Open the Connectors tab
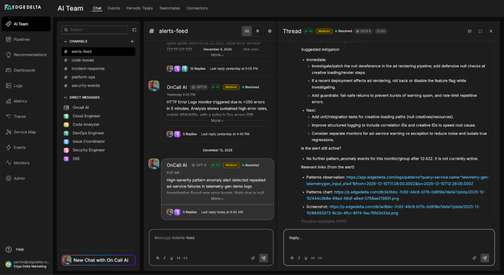504x275 pixels. click(x=197, y=8)
